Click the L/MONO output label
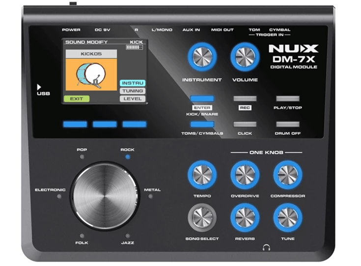Screen dimensions: 361x266 pos(162,30)
